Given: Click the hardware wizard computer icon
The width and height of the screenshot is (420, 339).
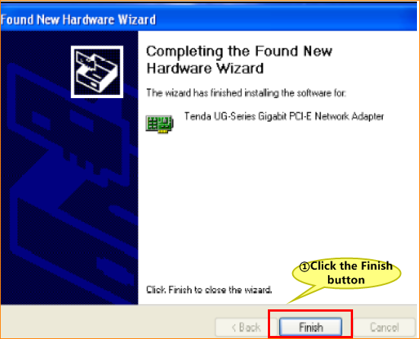Looking at the screenshot, I should click(97, 71).
